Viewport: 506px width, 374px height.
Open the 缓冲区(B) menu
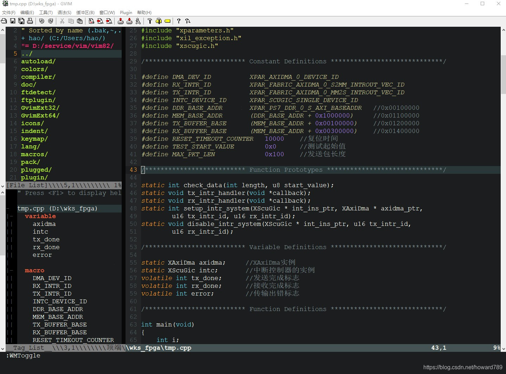(85, 13)
